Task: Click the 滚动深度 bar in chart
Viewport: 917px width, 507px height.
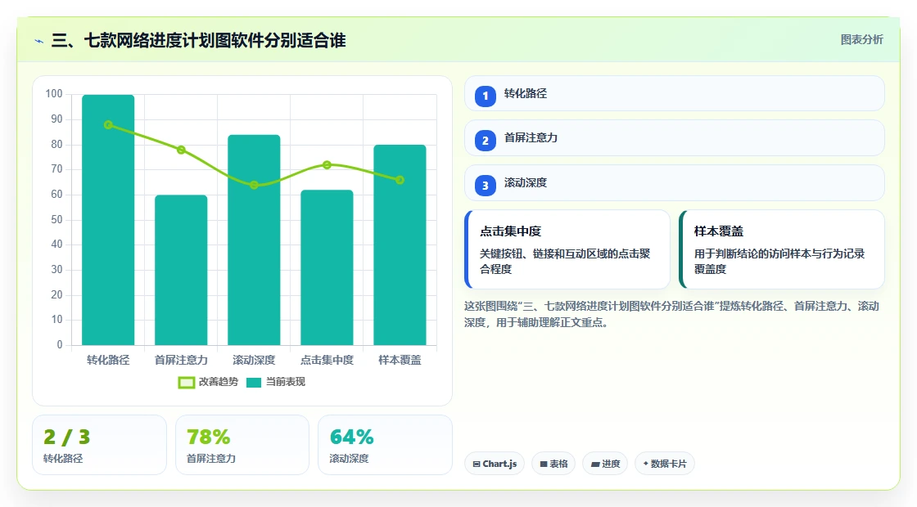Action: click(254, 240)
